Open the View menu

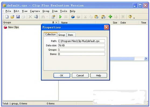(x=25, y=11)
